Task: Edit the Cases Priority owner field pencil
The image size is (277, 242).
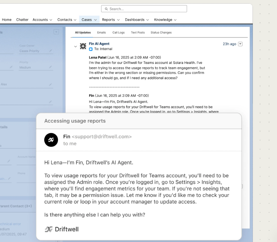Action: pyautogui.click(x=50, y=51)
